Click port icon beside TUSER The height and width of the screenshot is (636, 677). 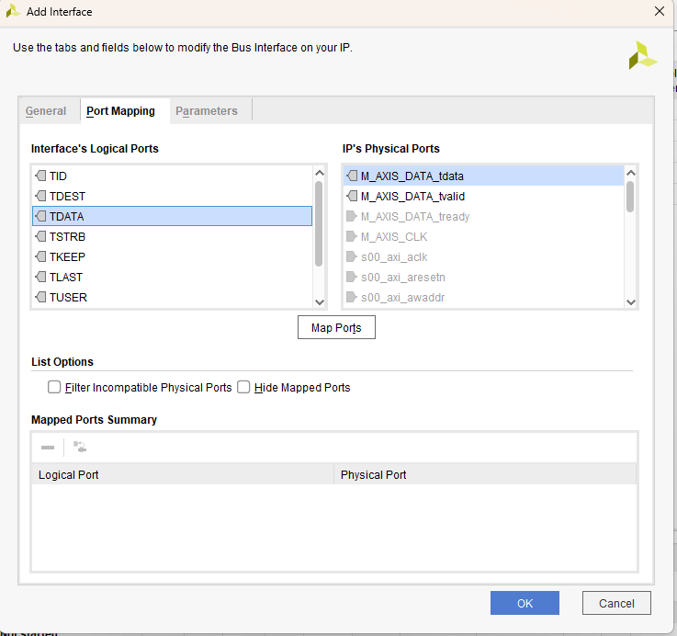click(x=40, y=297)
